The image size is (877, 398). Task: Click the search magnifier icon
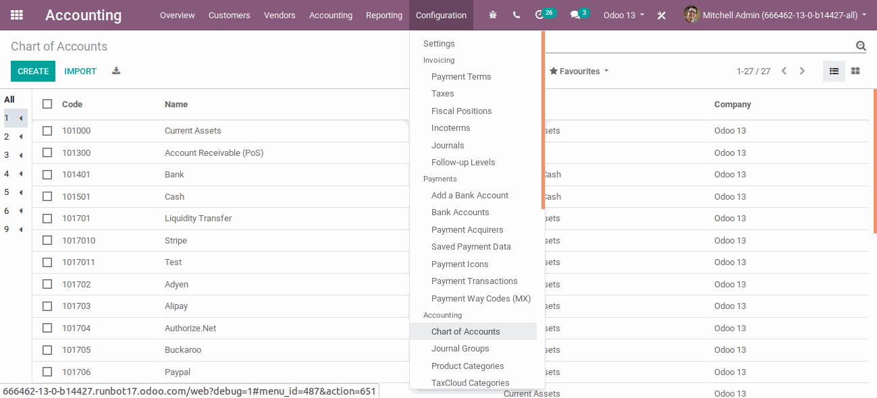coord(861,46)
